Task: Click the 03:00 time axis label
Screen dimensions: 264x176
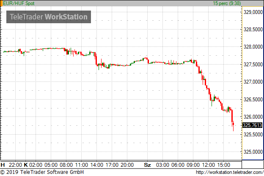Action: pos(162,165)
